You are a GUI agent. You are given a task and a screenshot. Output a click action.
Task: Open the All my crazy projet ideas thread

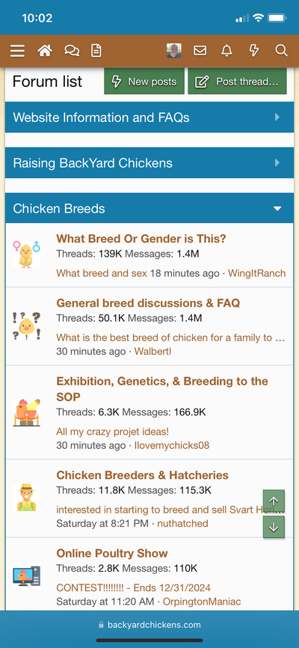click(112, 432)
